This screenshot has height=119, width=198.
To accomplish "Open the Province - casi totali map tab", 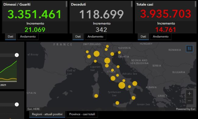I will [x=82, y=114].
